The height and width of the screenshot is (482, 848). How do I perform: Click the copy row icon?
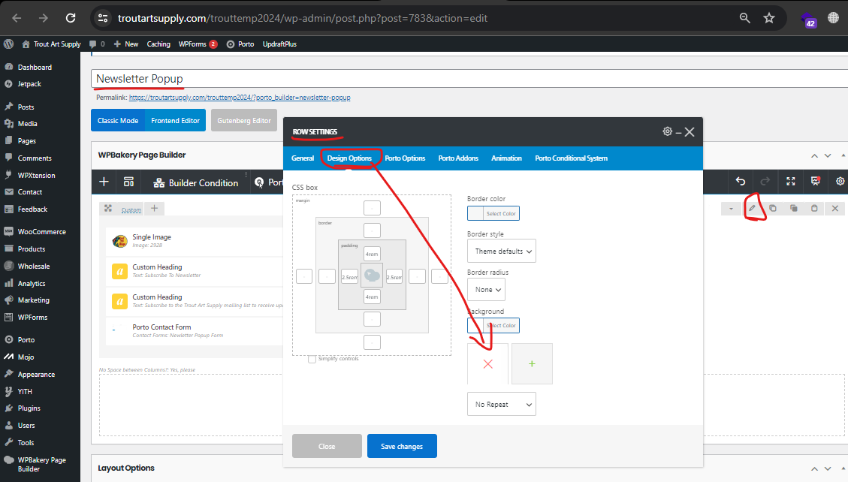(773, 208)
